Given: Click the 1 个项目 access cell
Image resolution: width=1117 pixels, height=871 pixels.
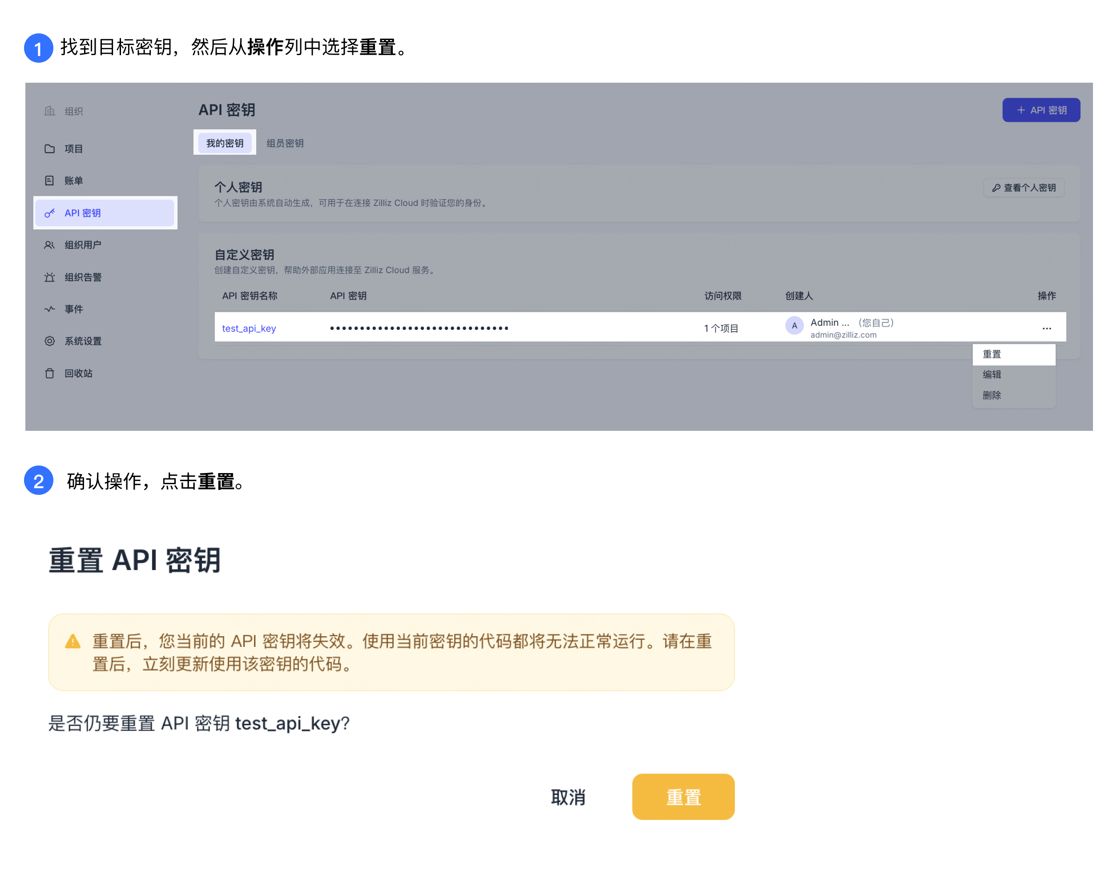Looking at the screenshot, I should click(x=721, y=329).
